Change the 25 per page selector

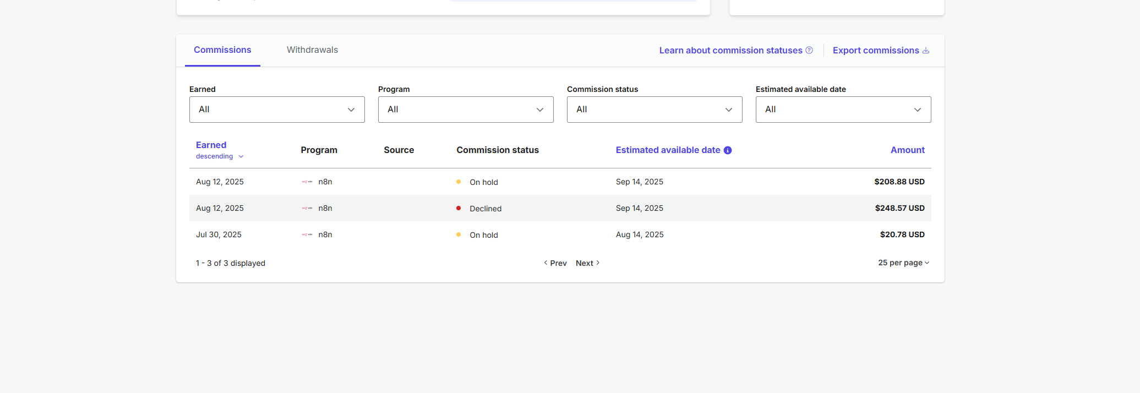[x=903, y=263]
